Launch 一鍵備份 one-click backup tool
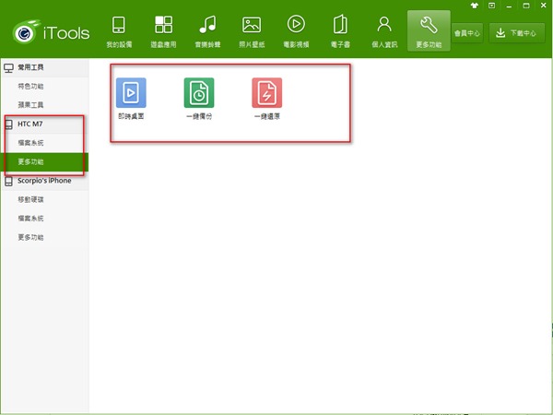The image size is (553, 415). 199,99
